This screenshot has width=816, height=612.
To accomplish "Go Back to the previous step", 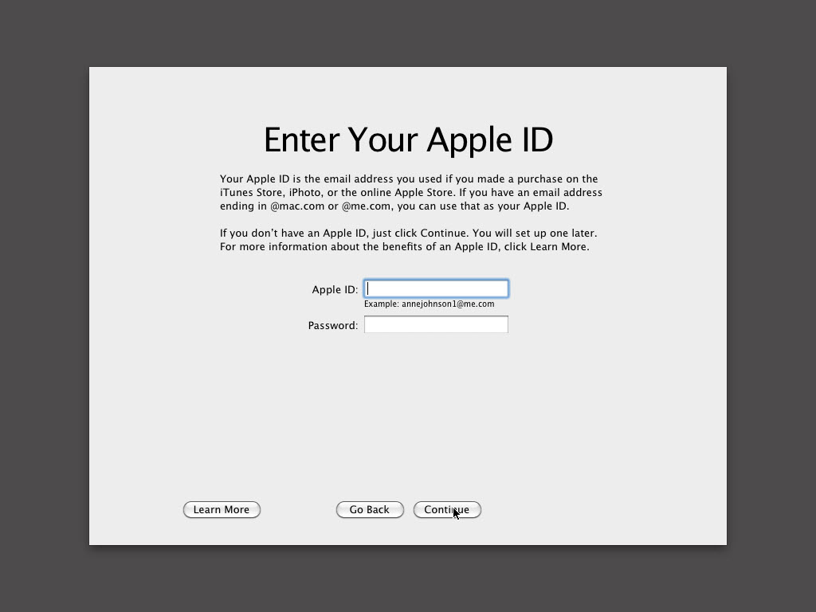I will [370, 509].
